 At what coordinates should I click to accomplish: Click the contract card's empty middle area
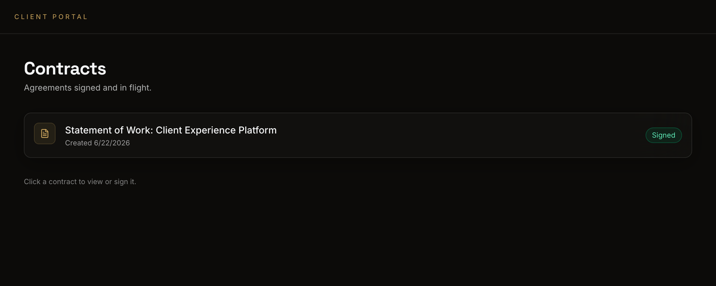[459, 135]
